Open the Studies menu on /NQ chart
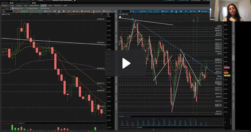The image size is (251, 132). coord(96,11)
